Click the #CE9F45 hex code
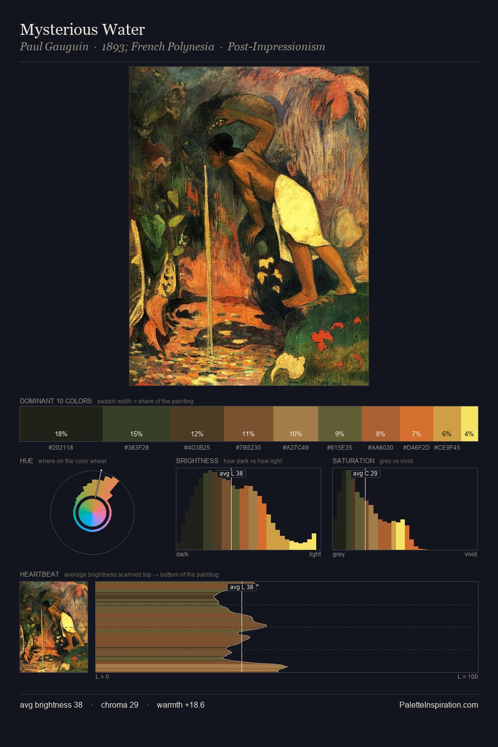498x747 pixels. (x=447, y=448)
